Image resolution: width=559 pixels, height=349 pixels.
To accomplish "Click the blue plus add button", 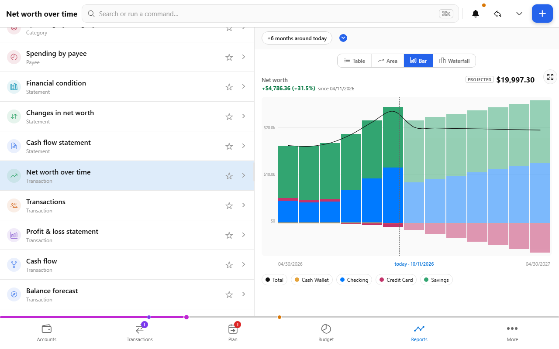I will coord(542,14).
